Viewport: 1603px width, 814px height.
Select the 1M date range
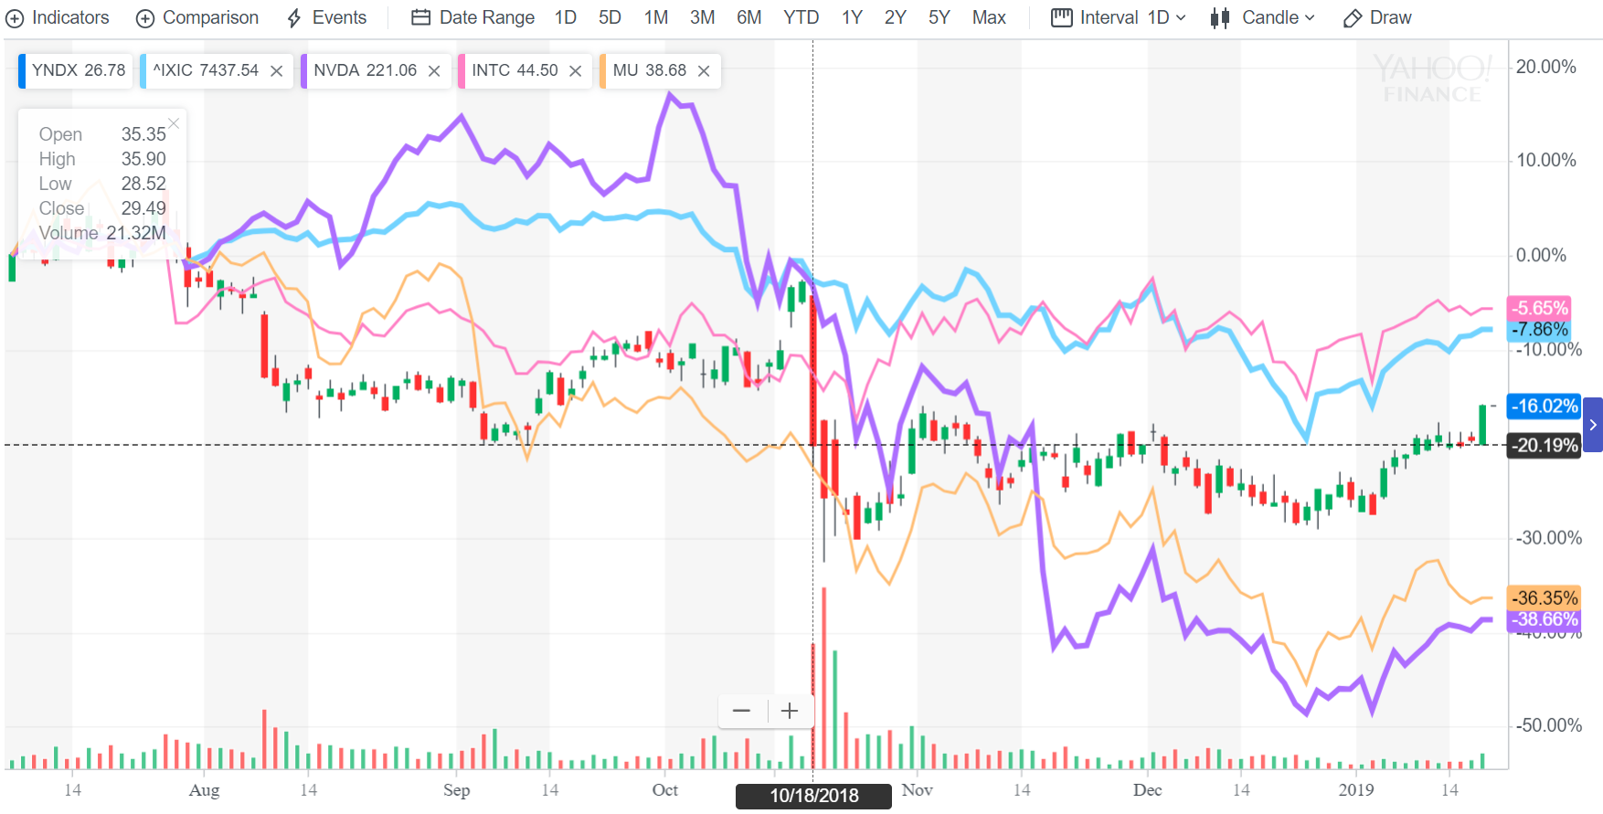click(656, 17)
